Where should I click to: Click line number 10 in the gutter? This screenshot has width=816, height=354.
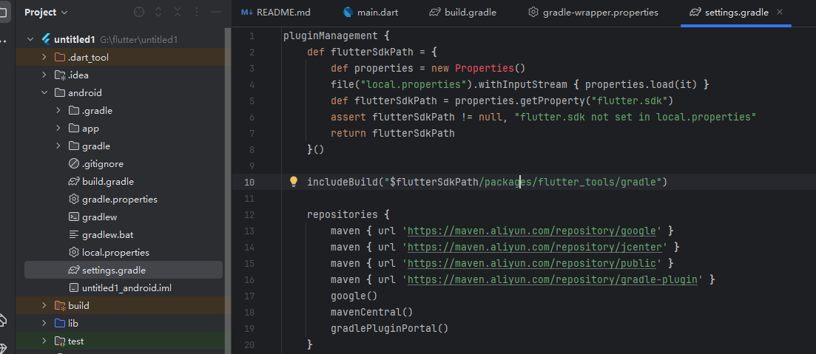tap(249, 182)
